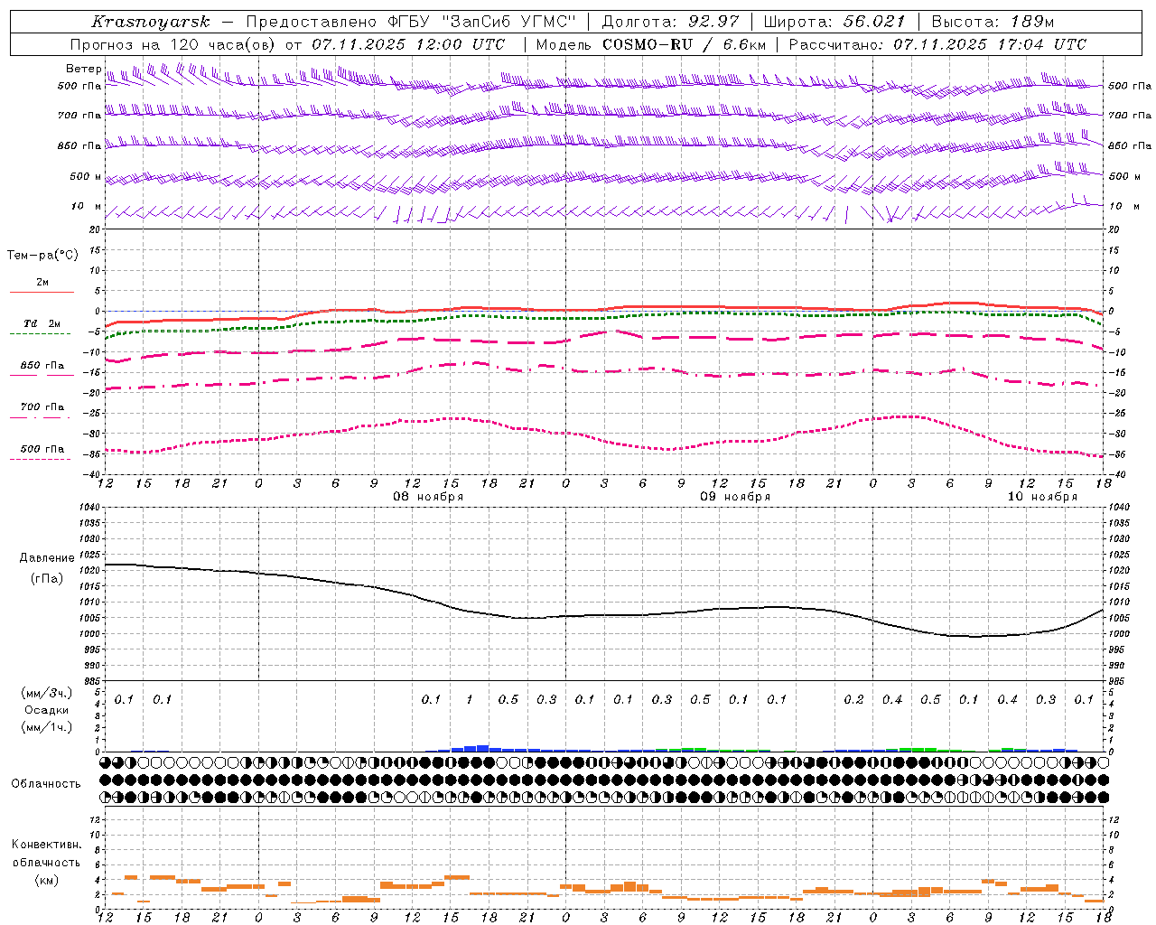The width and height of the screenshot is (1156, 925).
Task: Click the dash-dot '700 гПа' temperature legend line
Action: (40, 417)
